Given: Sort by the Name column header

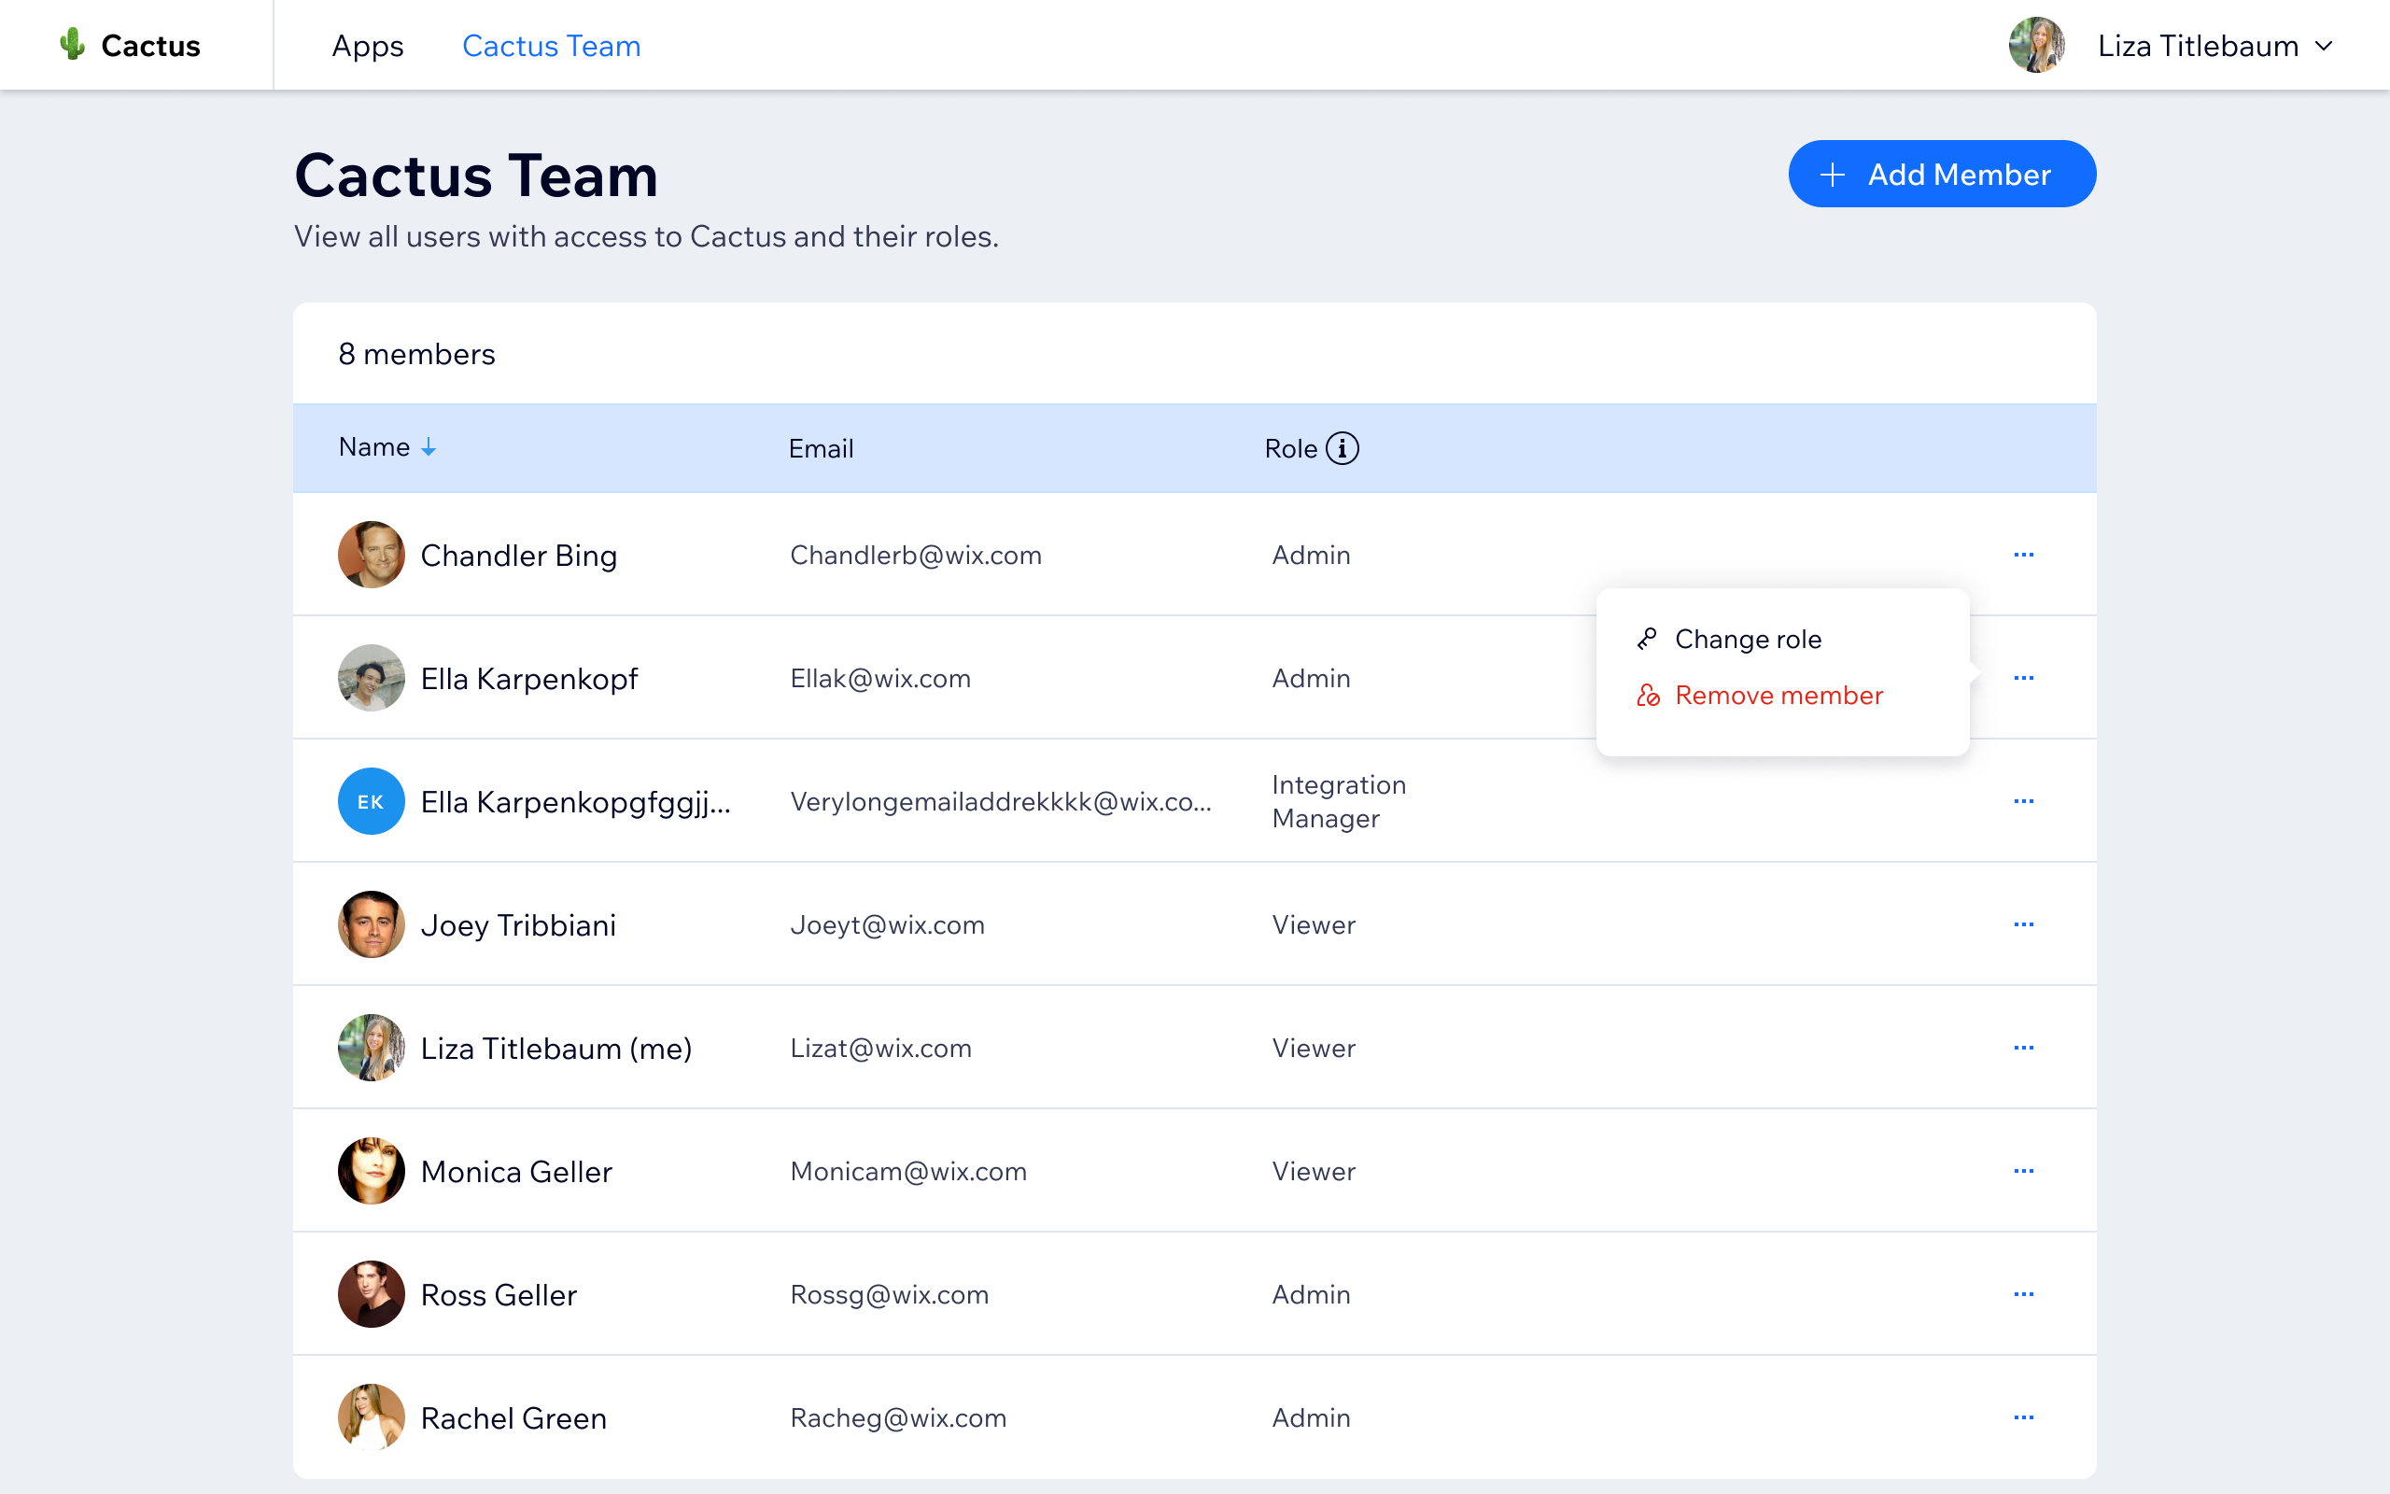Looking at the screenshot, I should pos(374,446).
